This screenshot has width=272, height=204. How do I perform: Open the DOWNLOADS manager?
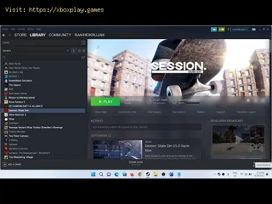click(135, 163)
